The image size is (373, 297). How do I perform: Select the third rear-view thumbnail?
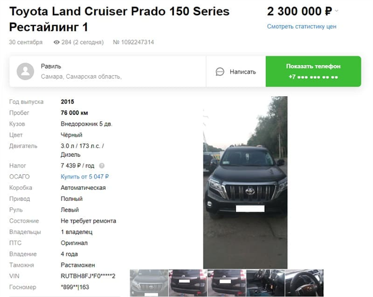(226, 283)
